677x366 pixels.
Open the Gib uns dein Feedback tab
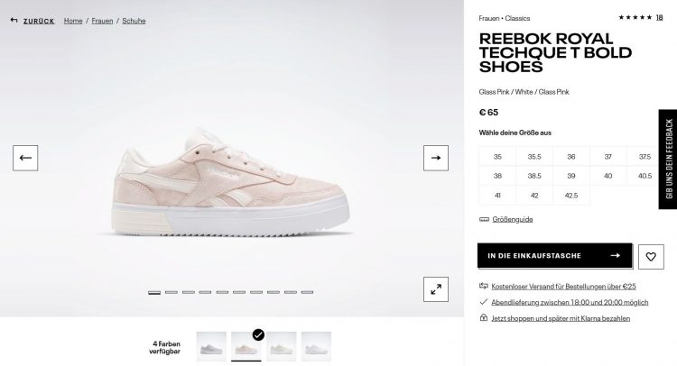pyautogui.click(x=668, y=159)
